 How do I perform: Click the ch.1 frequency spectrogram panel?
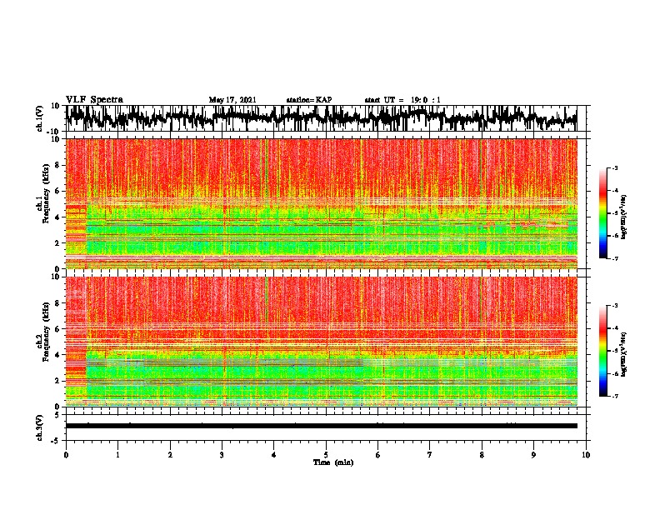[322, 203]
